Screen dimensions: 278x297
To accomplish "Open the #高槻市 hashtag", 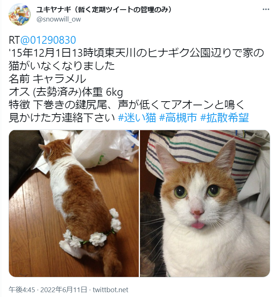I will tap(178, 118).
